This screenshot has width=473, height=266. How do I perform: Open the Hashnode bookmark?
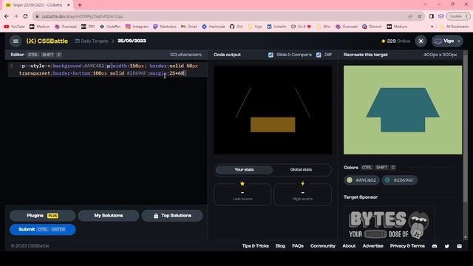214,27
